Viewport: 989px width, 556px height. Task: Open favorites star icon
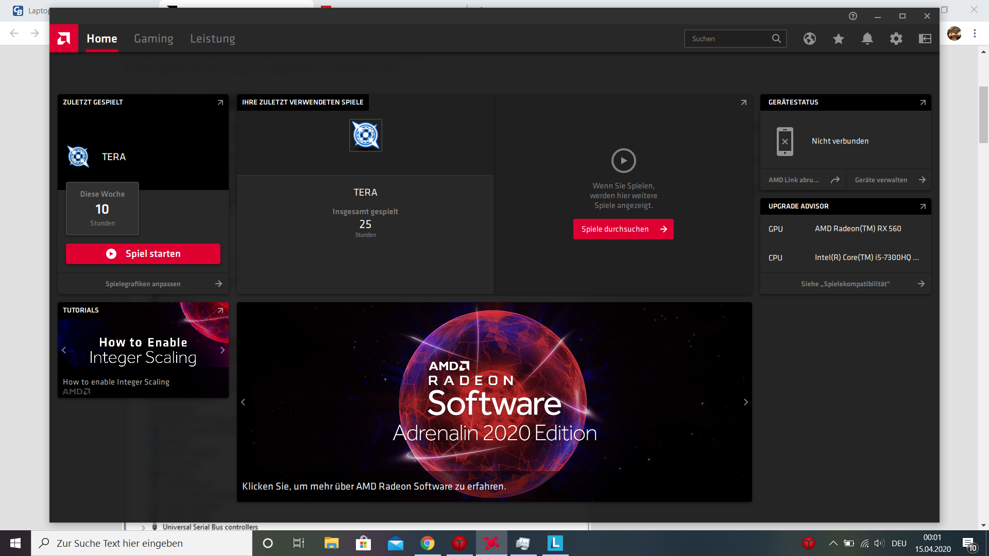coord(838,39)
